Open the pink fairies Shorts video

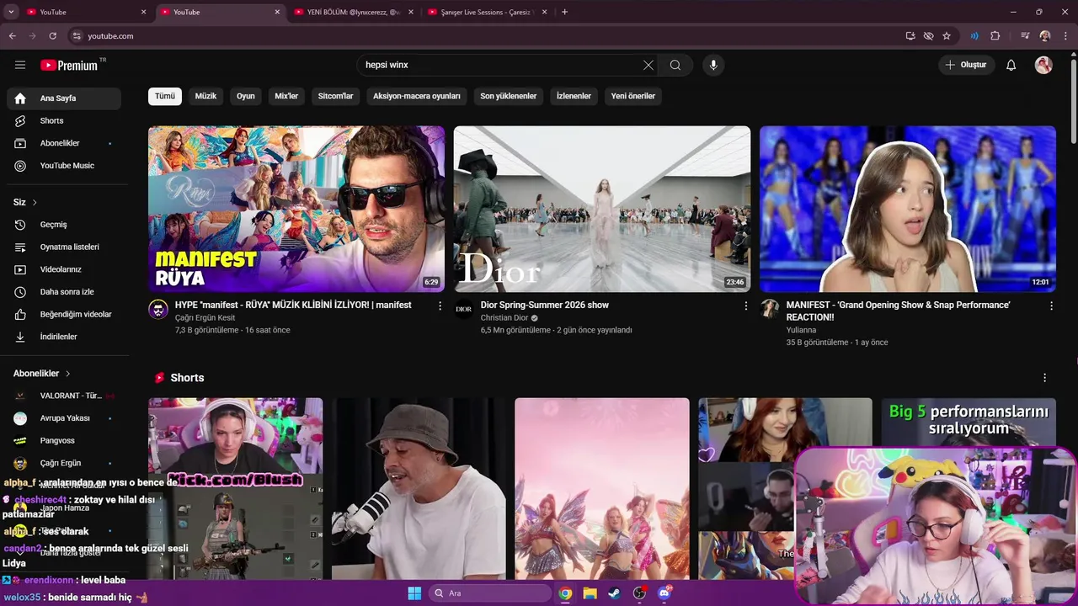point(602,489)
